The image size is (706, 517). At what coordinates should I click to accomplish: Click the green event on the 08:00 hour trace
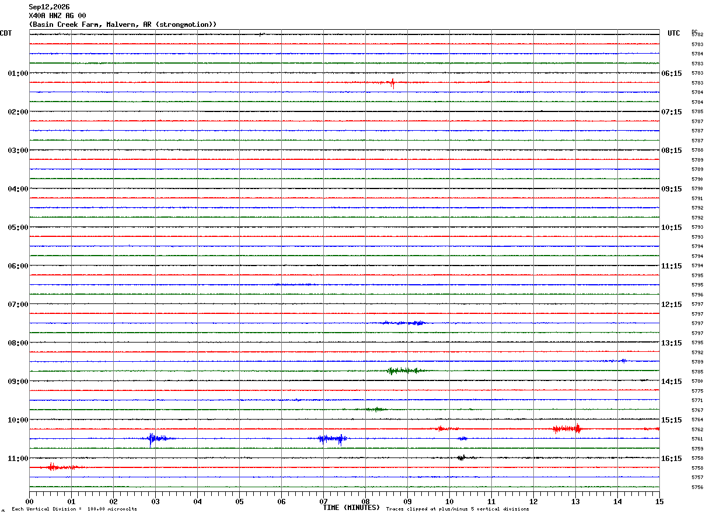pyautogui.click(x=404, y=371)
